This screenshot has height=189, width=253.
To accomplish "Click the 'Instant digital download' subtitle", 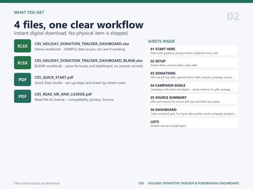I will point(71,33).
